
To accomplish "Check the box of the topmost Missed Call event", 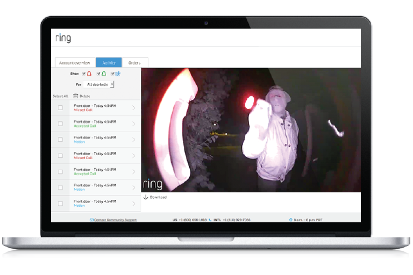I will 60,107.
